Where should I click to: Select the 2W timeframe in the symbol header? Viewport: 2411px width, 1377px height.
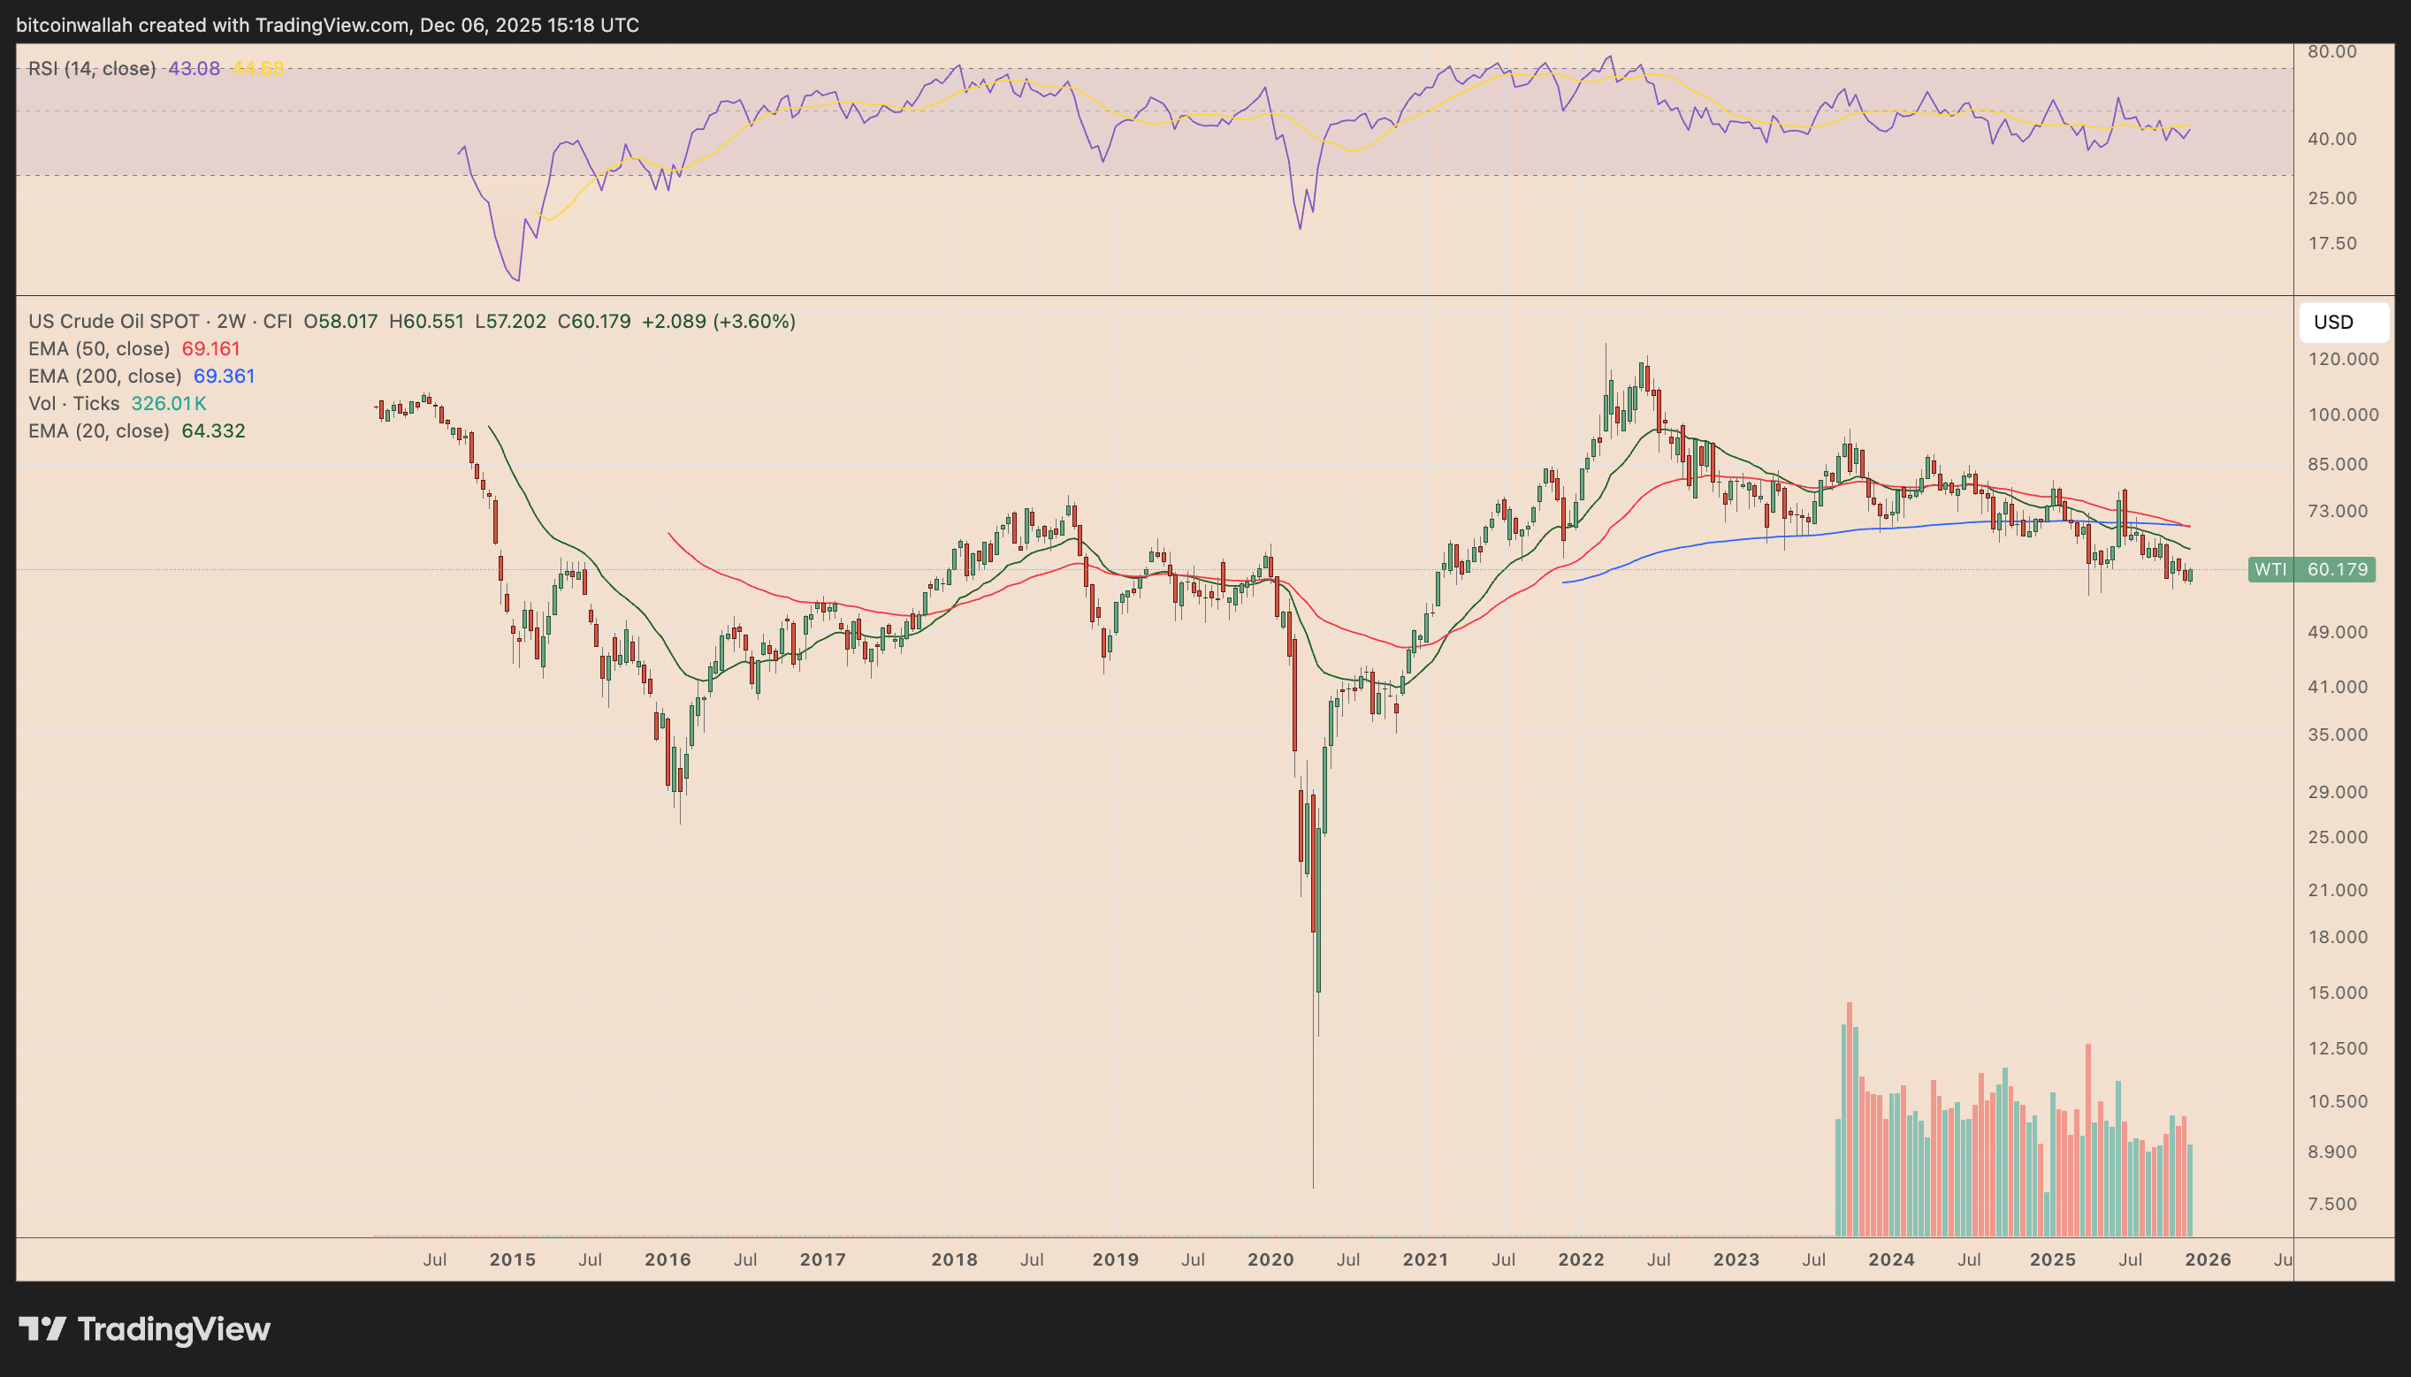(233, 322)
